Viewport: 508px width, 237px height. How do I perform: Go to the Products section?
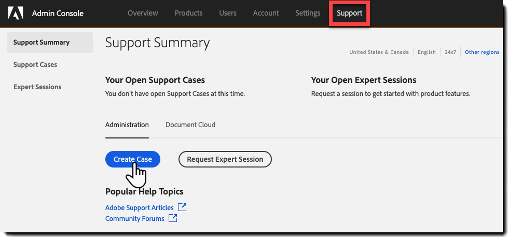click(x=188, y=13)
